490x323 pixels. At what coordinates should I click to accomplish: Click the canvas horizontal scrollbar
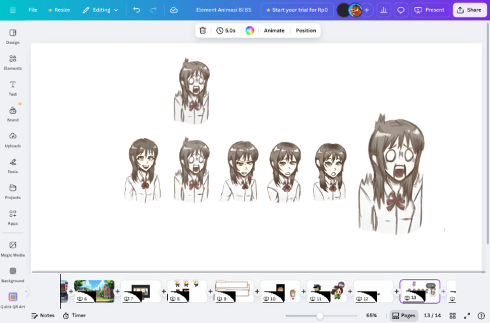258,272
